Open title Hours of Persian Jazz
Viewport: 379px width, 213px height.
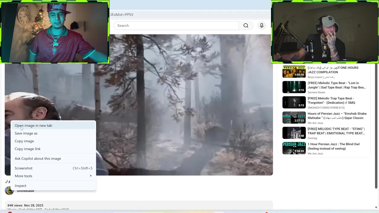coord(337,116)
